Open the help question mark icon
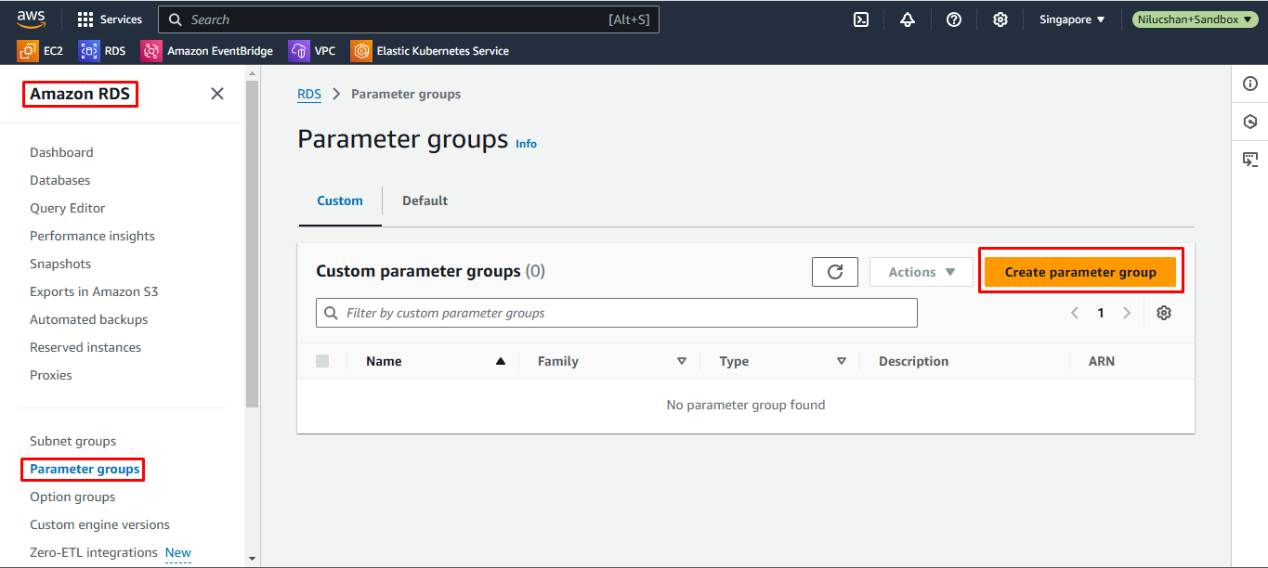This screenshot has width=1268, height=568. (954, 19)
